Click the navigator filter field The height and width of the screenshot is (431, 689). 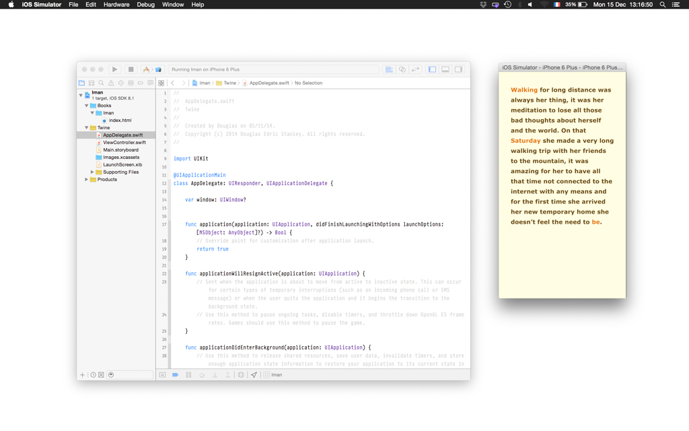[134, 374]
